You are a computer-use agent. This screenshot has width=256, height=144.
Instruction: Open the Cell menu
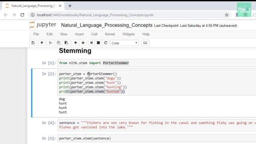(94, 34)
